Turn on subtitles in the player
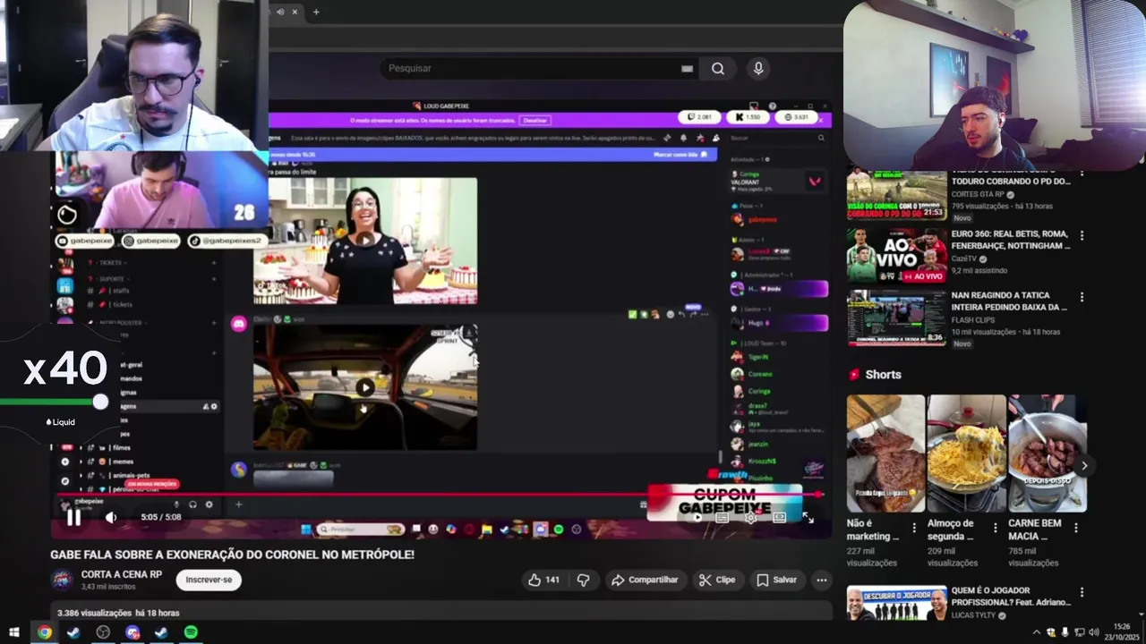Screen dimensions: 1146x644 click(x=722, y=518)
